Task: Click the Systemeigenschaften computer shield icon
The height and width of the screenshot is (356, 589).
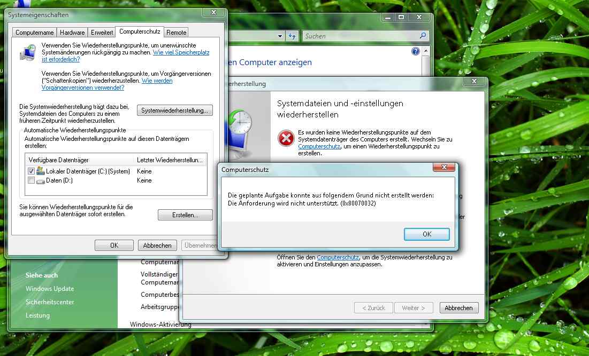Action: click(x=28, y=53)
